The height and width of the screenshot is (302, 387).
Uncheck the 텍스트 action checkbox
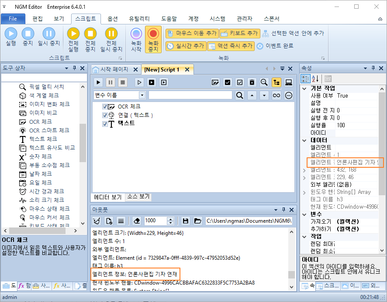(105, 124)
